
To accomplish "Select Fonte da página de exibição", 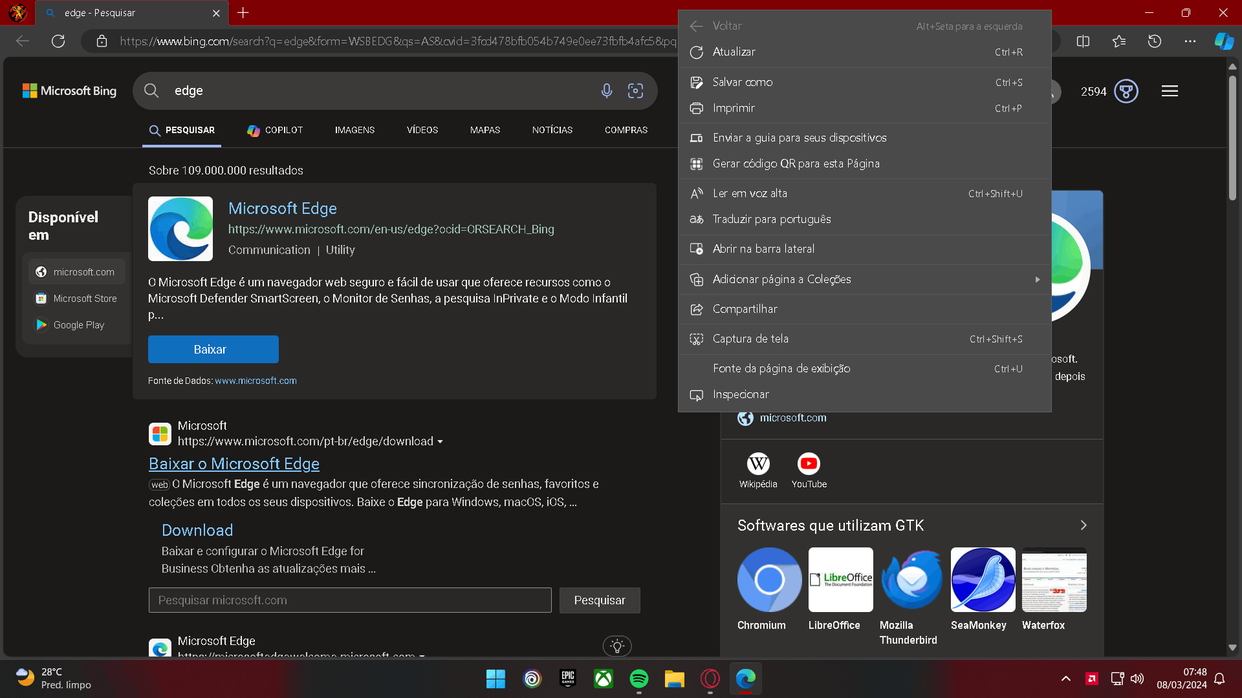I will tap(864, 368).
